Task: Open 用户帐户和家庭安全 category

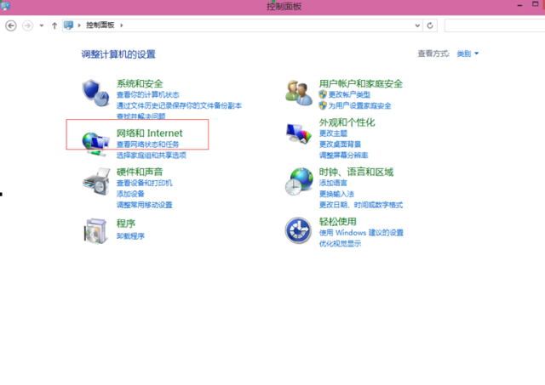Action: tap(361, 83)
